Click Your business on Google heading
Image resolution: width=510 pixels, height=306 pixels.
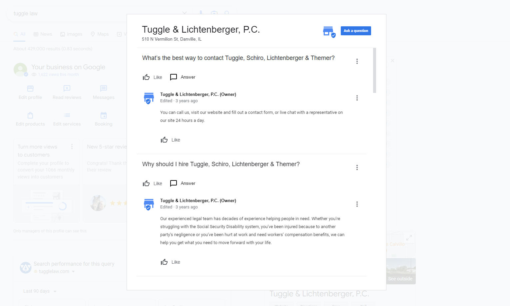pyautogui.click(x=68, y=67)
